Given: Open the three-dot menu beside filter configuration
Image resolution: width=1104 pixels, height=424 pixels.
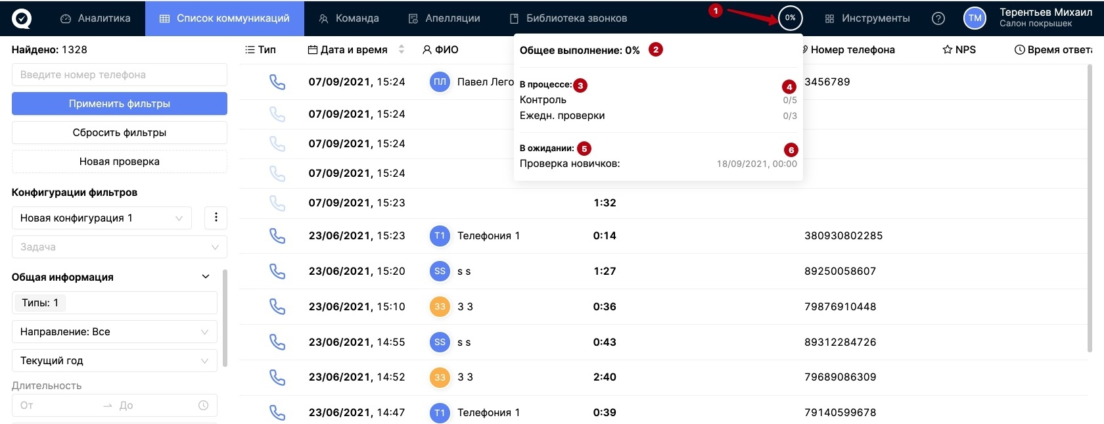Looking at the screenshot, I should click(216, 218).
